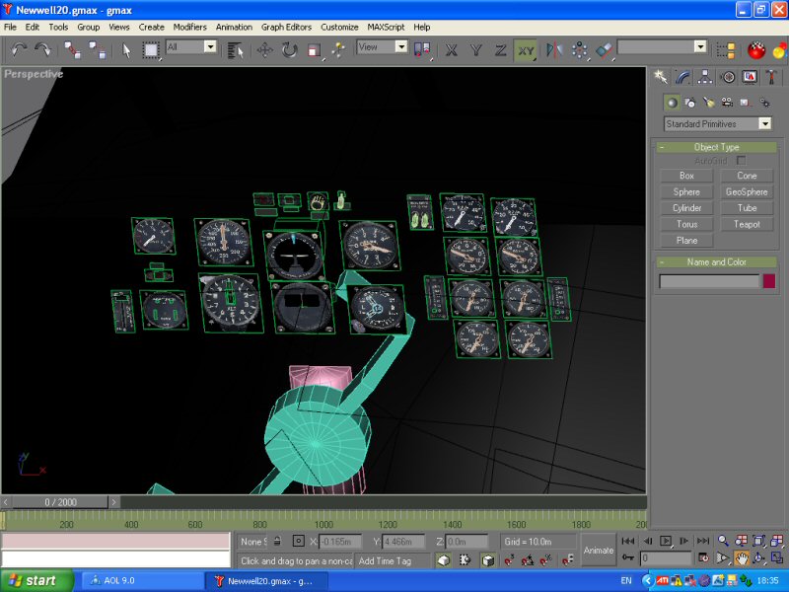The height and width of the screenshot is (592, 789).
Task: Click the Undo arrow in the toolbar
Action: [18, 48]
